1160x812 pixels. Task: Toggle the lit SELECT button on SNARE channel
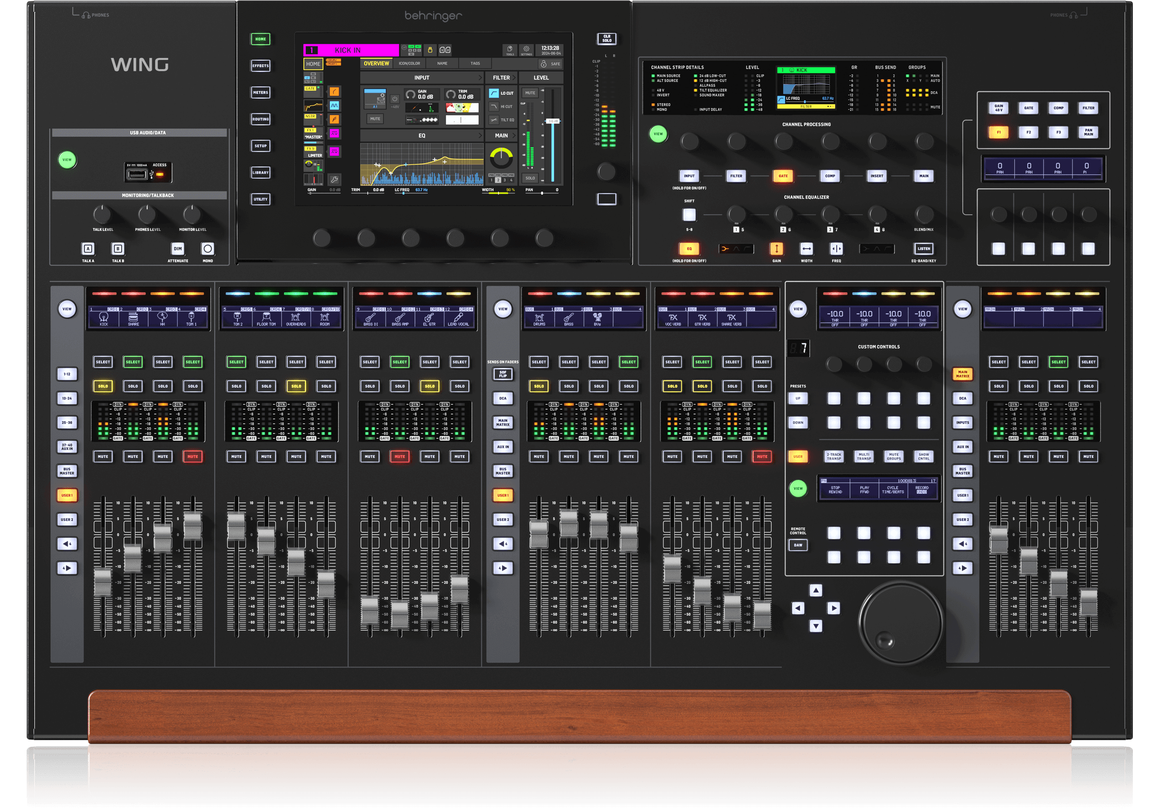click(x=133, y=362)
